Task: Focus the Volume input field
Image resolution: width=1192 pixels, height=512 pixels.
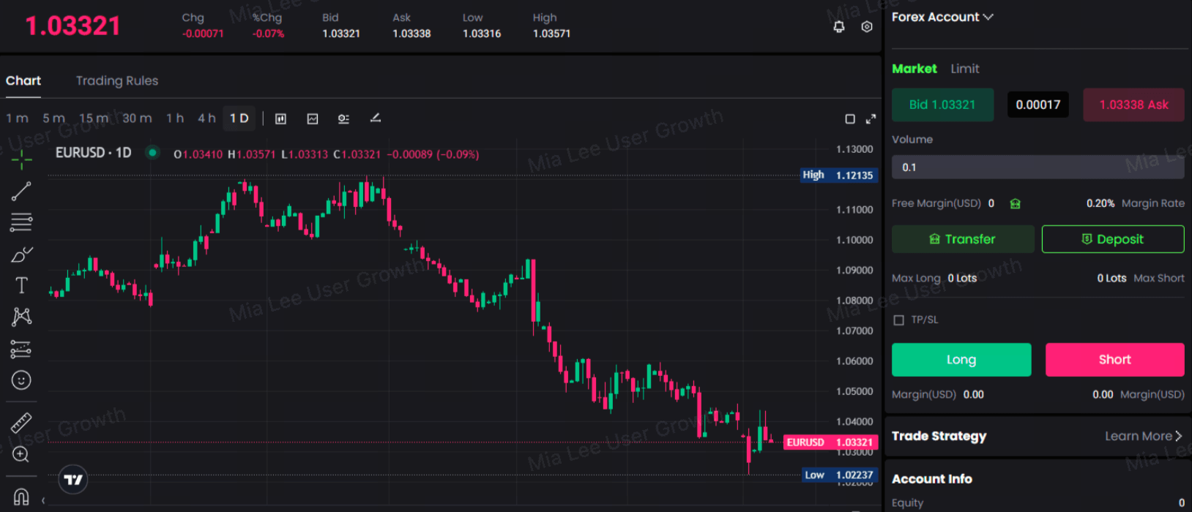Action: point(1038,167)
